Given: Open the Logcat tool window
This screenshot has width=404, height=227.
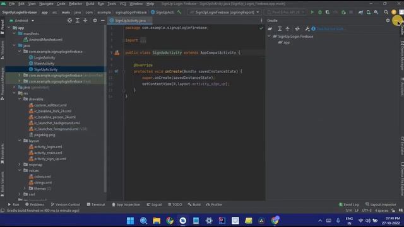Looking at the screenshot, I should point(154,204).
